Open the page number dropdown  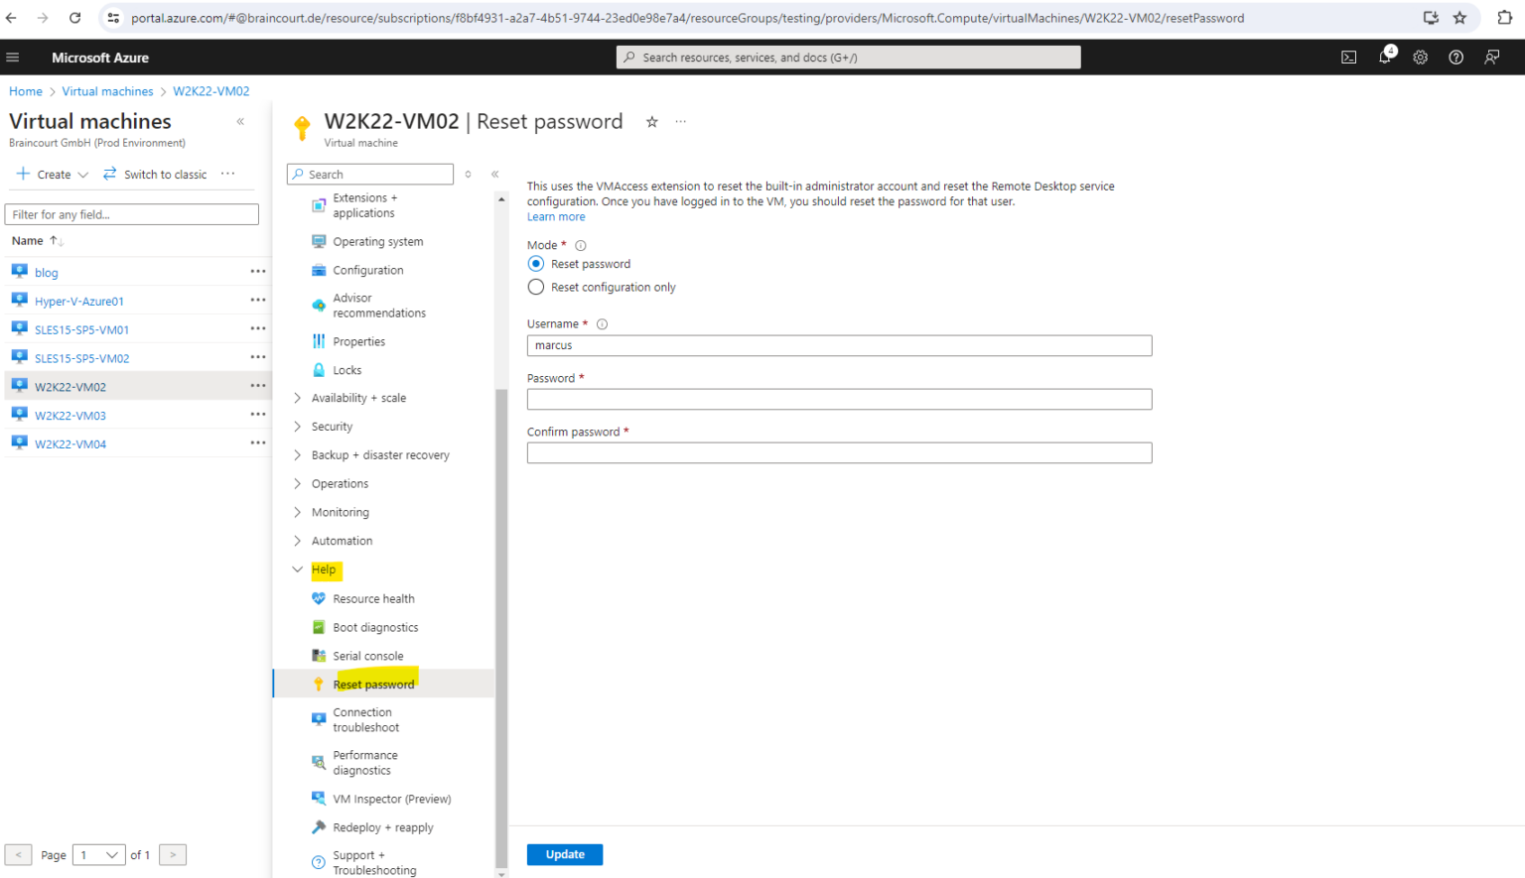point(98,854)
